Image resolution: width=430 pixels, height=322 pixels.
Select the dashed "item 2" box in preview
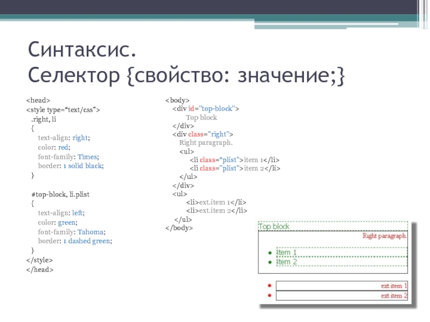pyautogui.click(x=341, y=262)
